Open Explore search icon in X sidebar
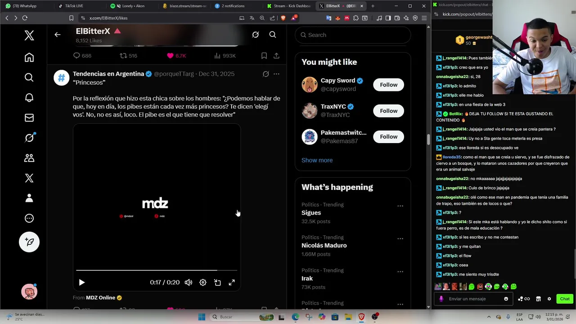Viewport: 576px width, 324px height. point(29,77)
